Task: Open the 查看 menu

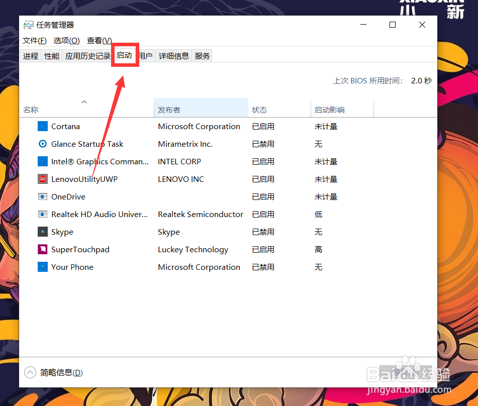Action: 99,41
